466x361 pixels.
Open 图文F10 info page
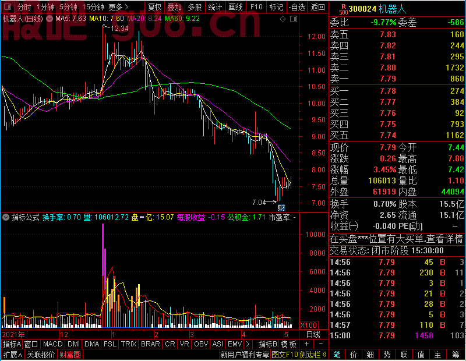tap(285, 355)
